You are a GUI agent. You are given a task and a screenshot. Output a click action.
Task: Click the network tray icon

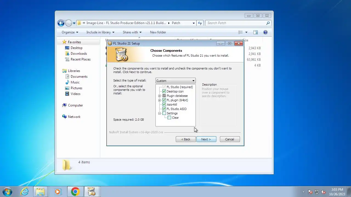click(317, 192)
